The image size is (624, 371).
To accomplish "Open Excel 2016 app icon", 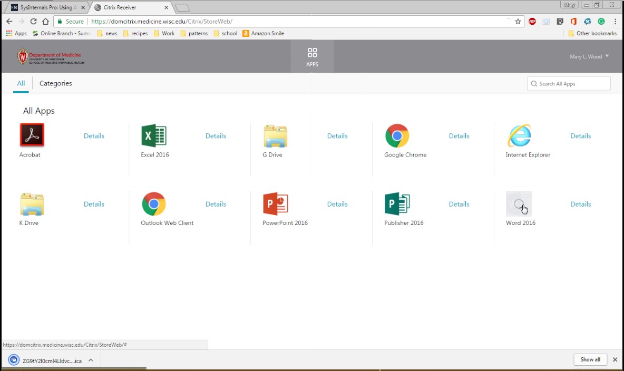I will (153, 135).
